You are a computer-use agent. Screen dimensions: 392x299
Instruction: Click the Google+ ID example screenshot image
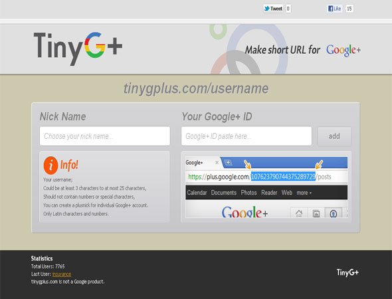click(x=266, y=187)
